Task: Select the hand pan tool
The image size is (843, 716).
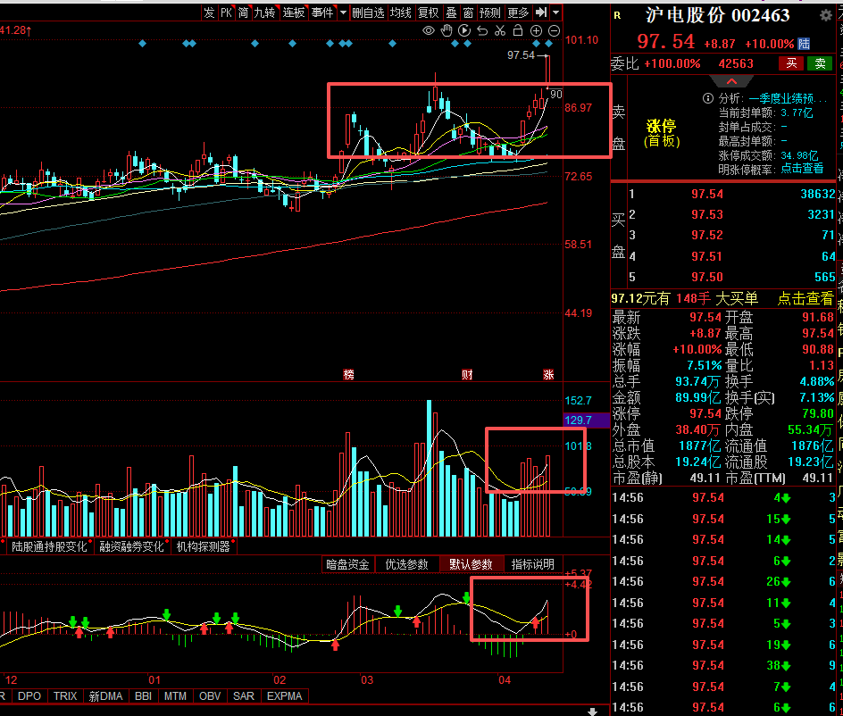Action: [447, 30]
